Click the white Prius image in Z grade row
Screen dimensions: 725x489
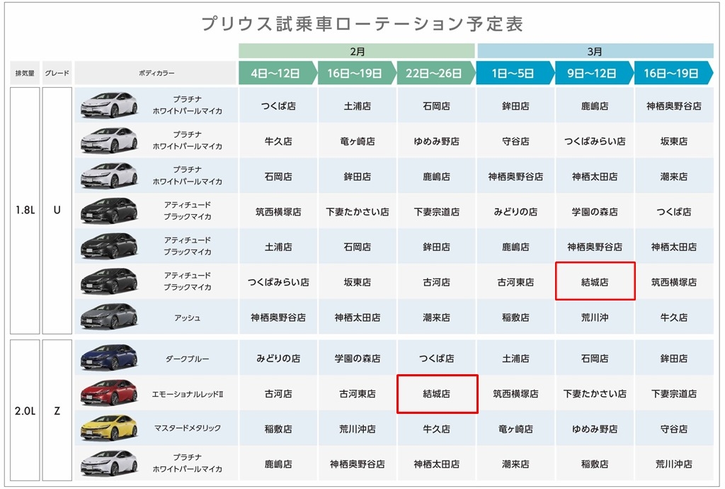tap(109, 463)
